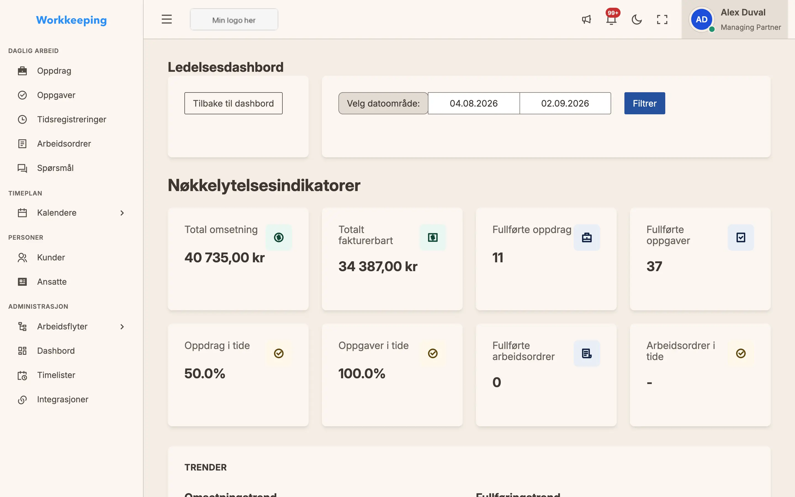
Task: Enter fullscreen using the expand corners icon
Action: pyautogui.click(x=662, y=19)
